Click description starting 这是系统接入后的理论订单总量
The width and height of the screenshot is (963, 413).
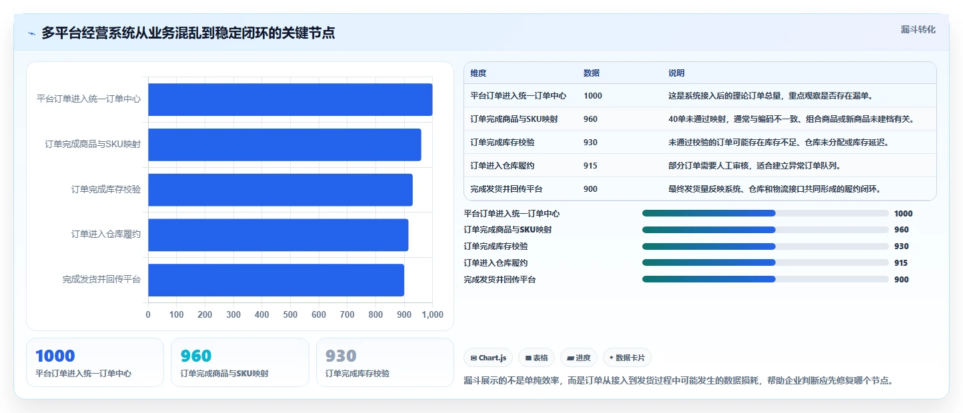pos(770,96)
